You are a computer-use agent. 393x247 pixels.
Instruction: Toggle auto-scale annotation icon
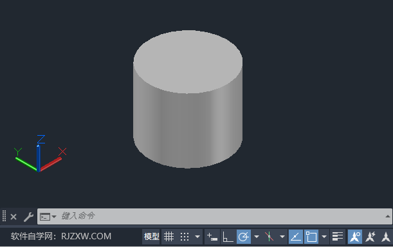[x=370, y=237]
